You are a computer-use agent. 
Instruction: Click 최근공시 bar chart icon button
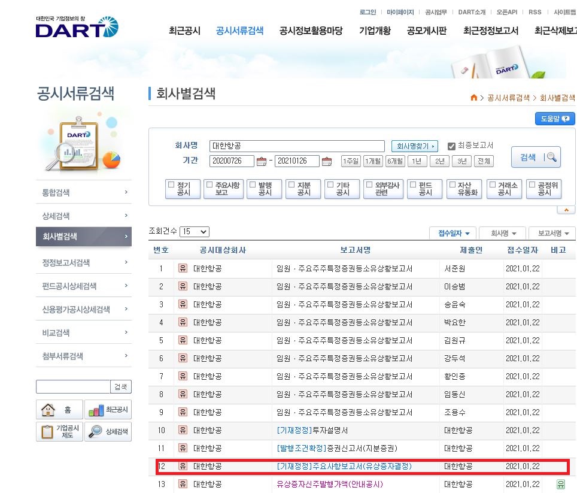(108, 409)
